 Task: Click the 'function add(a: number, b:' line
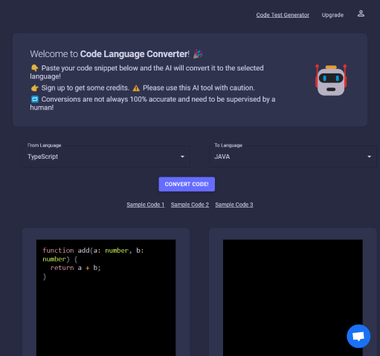93,251
